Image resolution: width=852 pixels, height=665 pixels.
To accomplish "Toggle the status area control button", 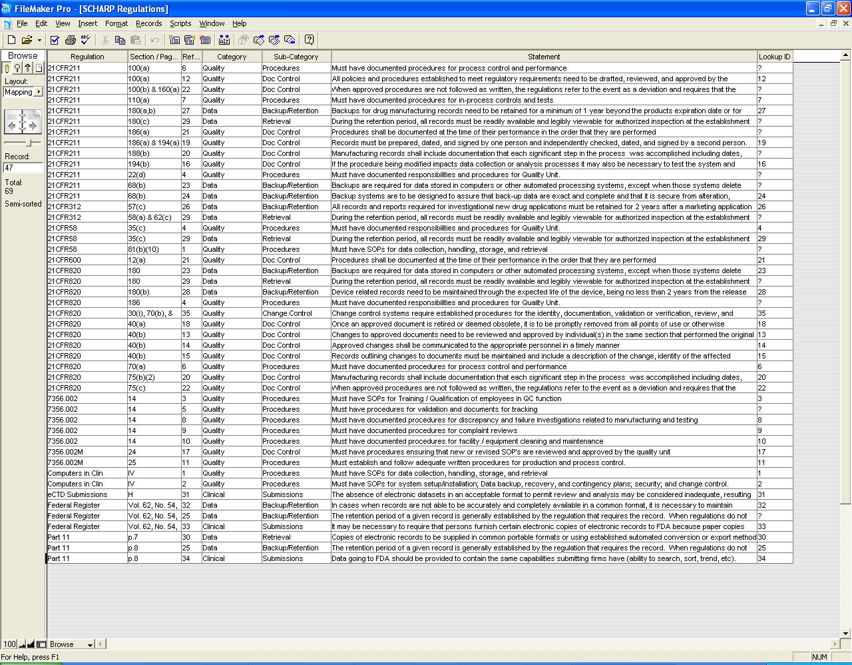I will point(41,644).
